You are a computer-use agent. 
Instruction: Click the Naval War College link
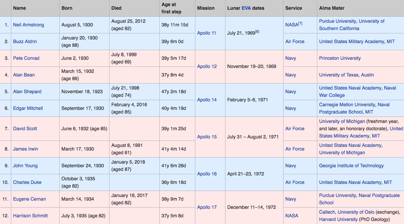(x=357, y=92)
